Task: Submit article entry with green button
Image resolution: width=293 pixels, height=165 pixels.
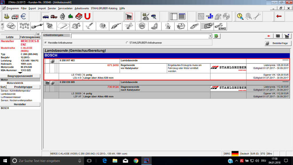Action: [216, 36]
